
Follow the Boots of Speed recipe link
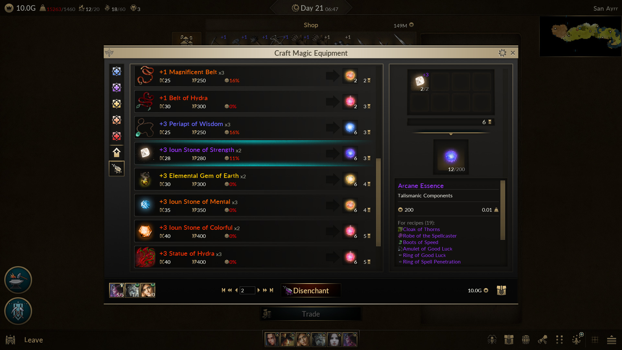(x=420, y=242)
